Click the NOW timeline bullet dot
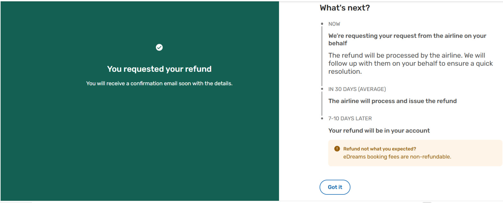 click(x=322, y=24)
